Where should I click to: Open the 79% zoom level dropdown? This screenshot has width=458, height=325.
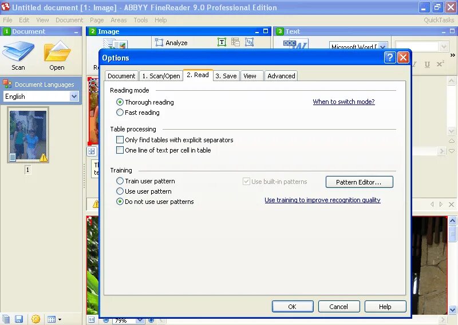click(140, 320)
